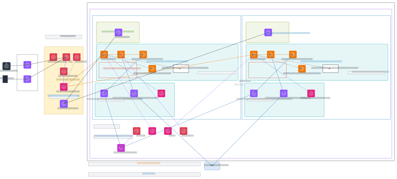Click the second pink icon in the bottom icon row
Image resolution: width=397 pixels, height=179 pixels.
tap(168, 131)
